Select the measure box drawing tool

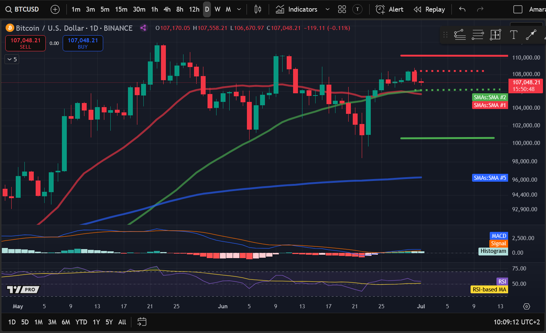point(495,35)
